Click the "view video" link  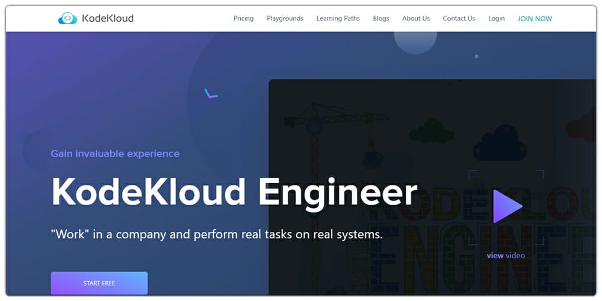point(505,255)
